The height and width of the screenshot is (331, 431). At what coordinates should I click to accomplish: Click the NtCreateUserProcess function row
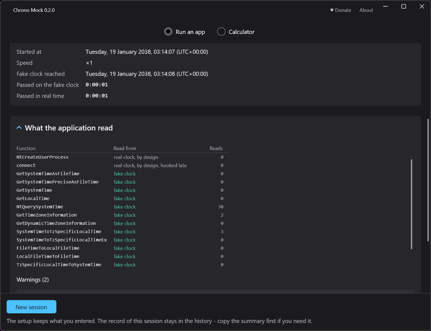tap(123, 157)
